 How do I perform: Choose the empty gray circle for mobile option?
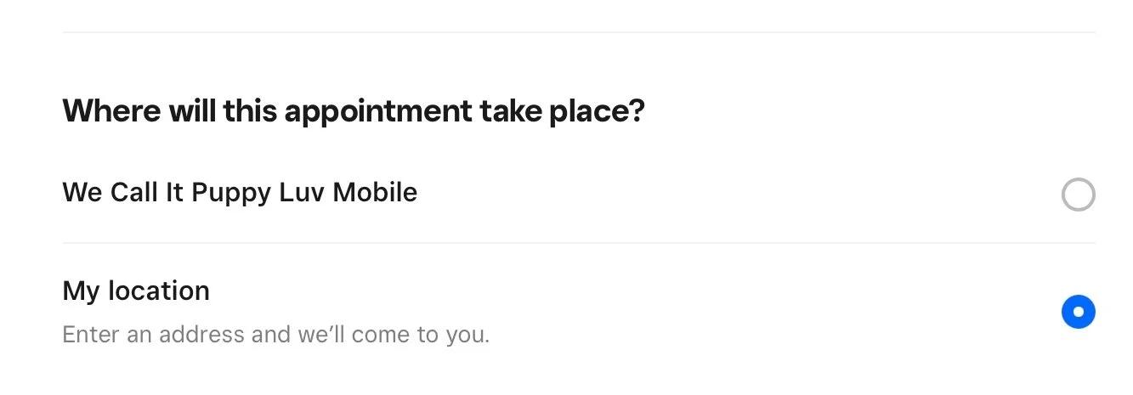click(x=1078, y=195)
